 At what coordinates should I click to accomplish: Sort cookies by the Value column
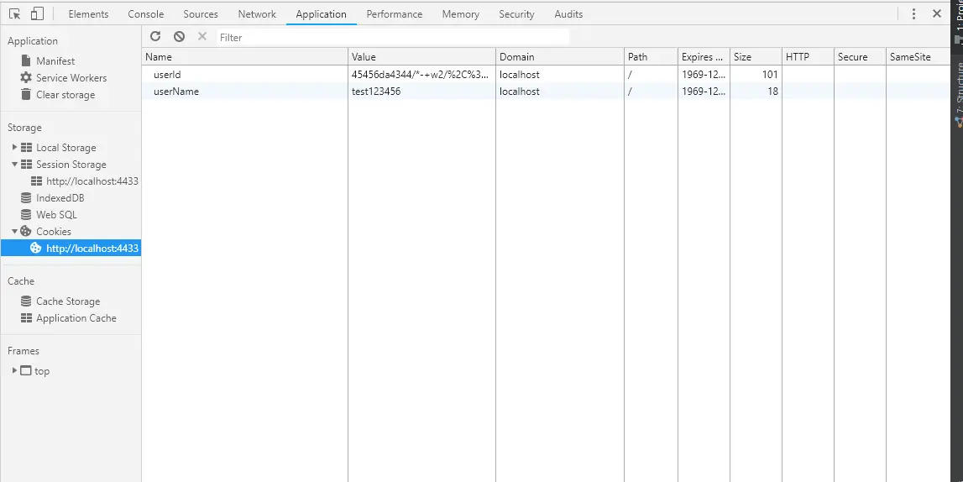point(422,56)
